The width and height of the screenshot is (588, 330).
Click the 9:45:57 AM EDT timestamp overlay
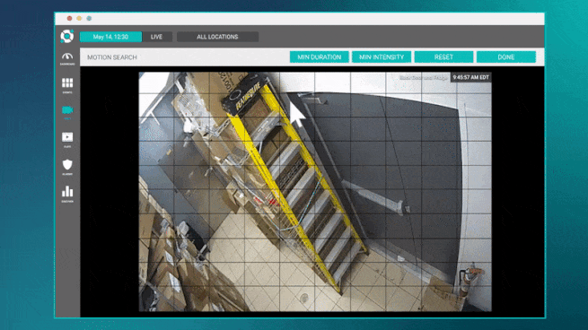[x=470, y=77]
